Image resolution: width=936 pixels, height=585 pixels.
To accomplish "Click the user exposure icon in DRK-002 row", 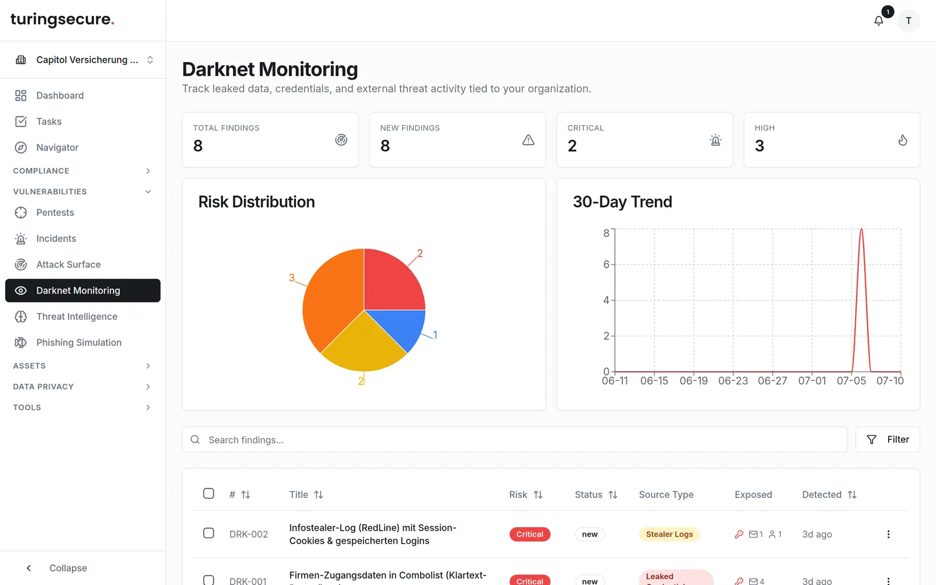I will (772, 534).
